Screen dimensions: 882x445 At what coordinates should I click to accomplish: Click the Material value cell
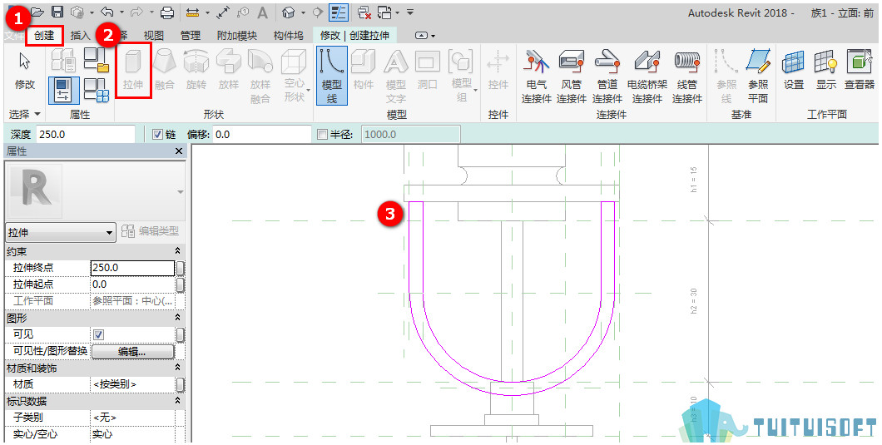coord(133,384)
